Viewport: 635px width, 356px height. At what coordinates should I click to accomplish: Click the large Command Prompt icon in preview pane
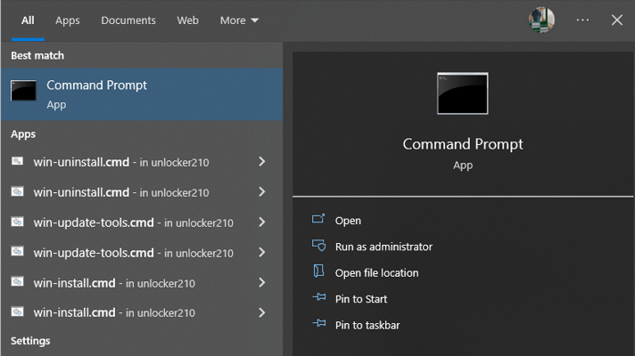coord(463,93)
